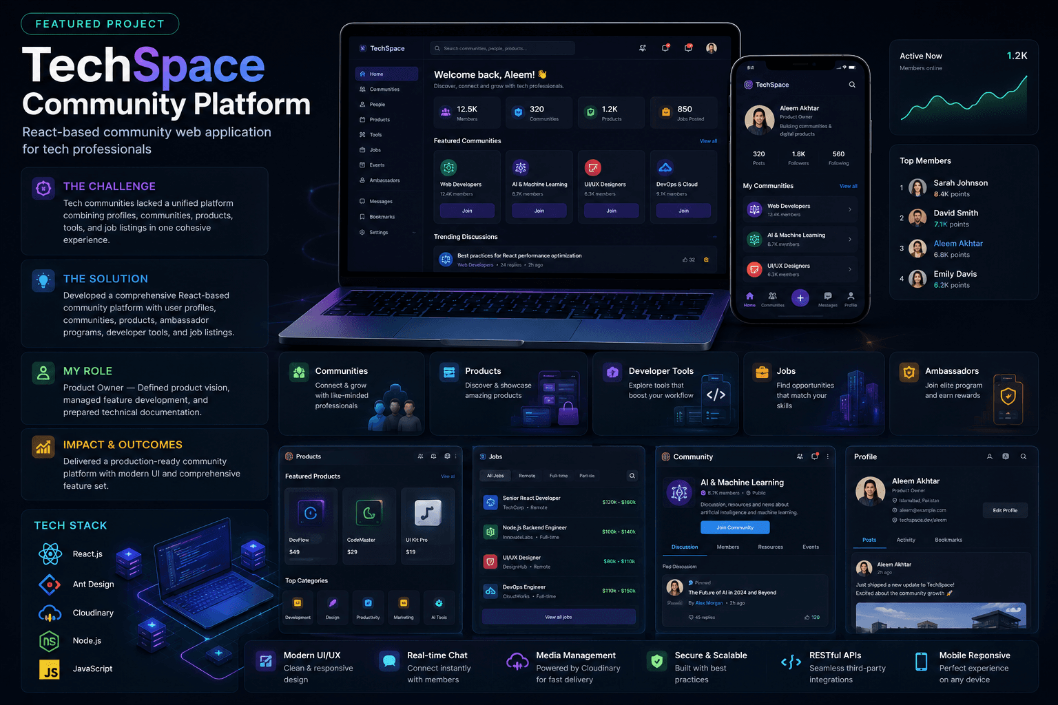Open the DevFlow product thumbnail
Image resolution: width=1058 pixels, height=705 pixels.
pos(311,513)
